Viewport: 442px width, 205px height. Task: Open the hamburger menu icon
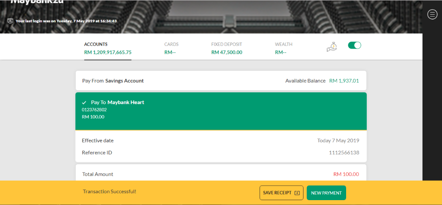(432, 14)
